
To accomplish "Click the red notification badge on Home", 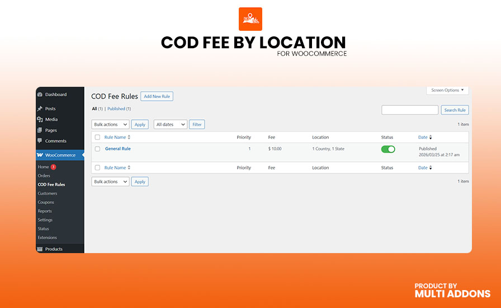I will [53, 167].
